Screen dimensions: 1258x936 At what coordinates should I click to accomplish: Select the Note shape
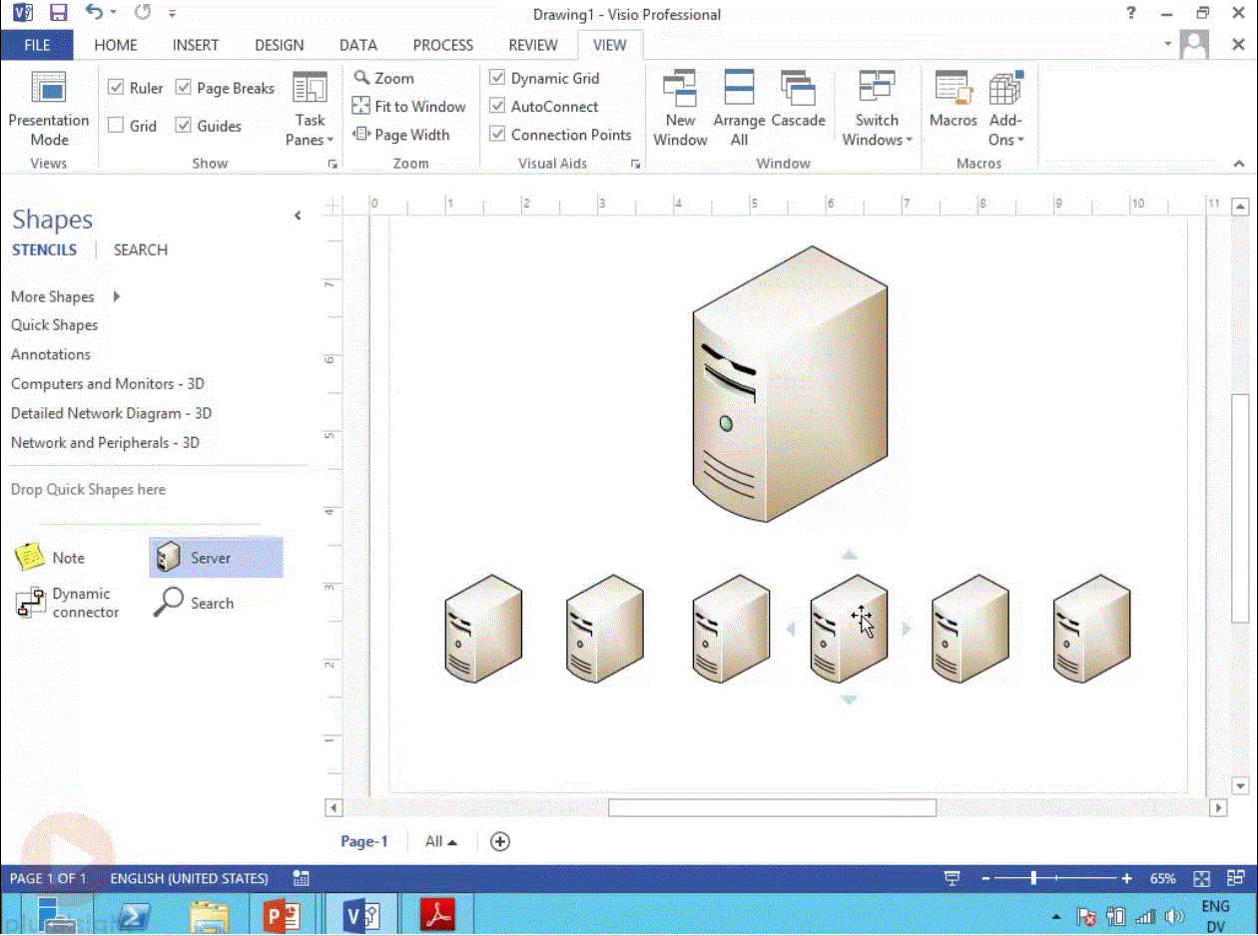pyautogui.click(x=52, y=558)
